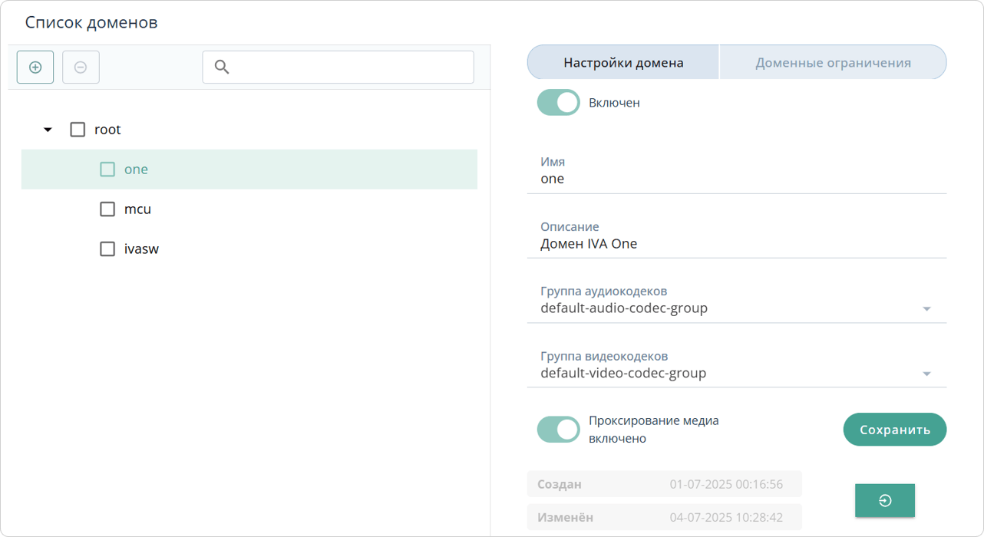Switch to 'Настройки домена' tab
Screen dimensions: 984x537
pos(623,63)
